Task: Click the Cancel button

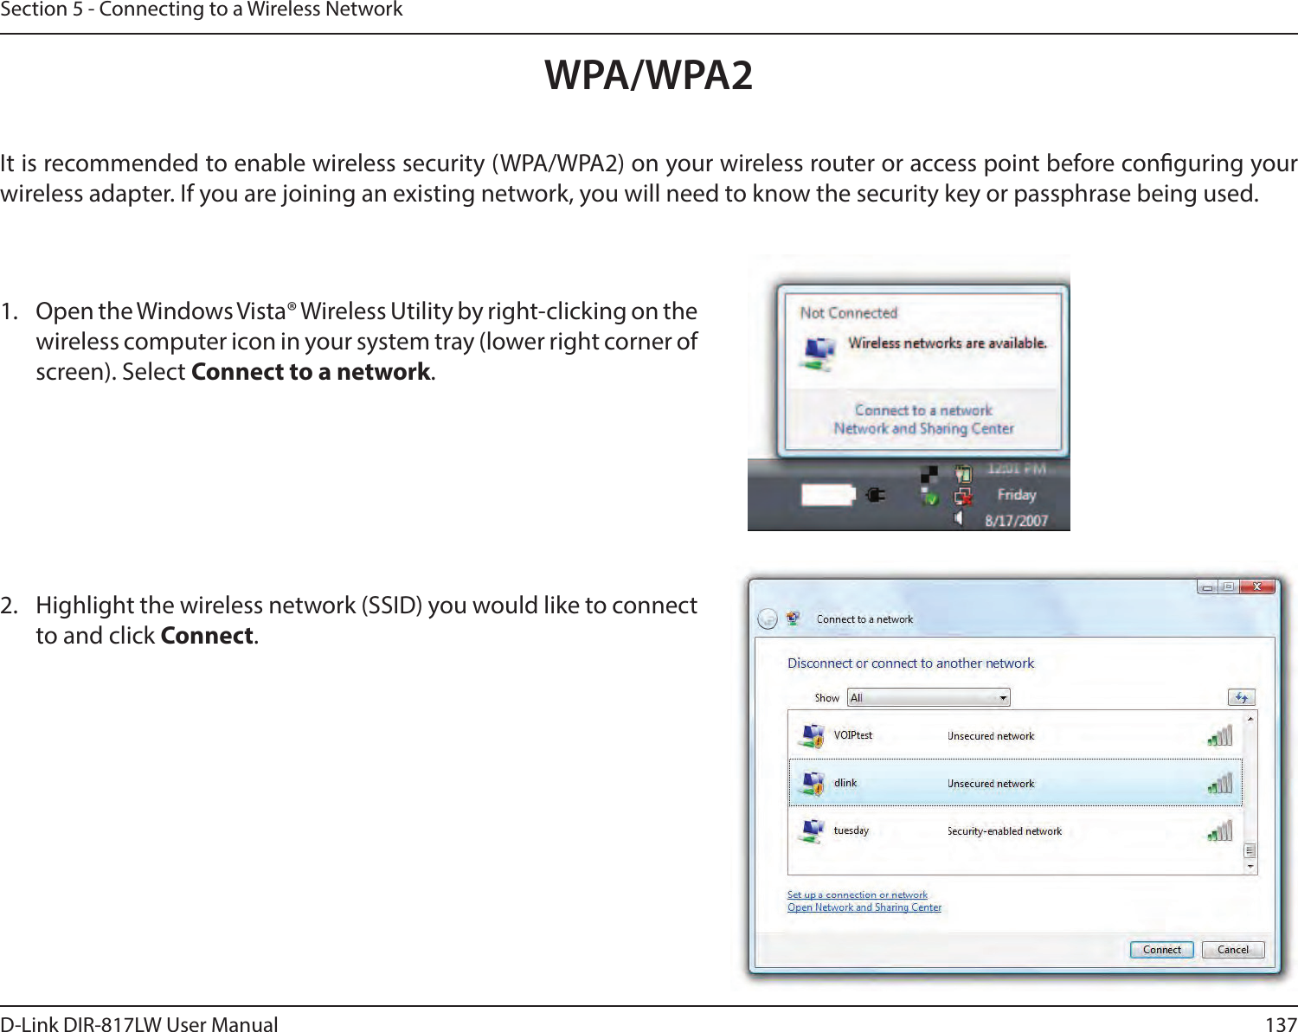Action: (1233, 950)
